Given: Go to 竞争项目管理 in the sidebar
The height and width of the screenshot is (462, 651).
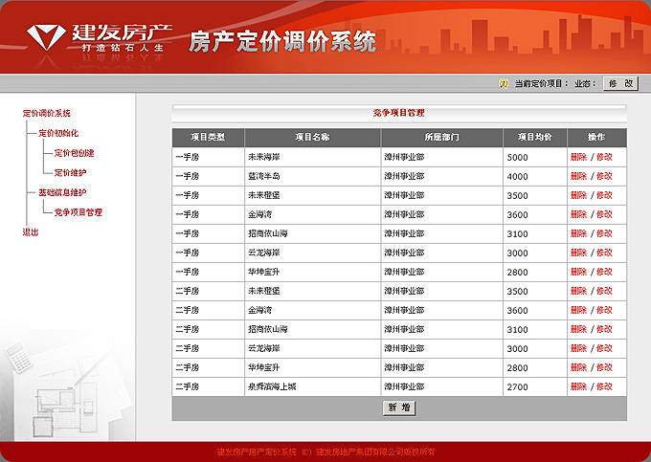Looking at the screenshot, I should [78, 212].
